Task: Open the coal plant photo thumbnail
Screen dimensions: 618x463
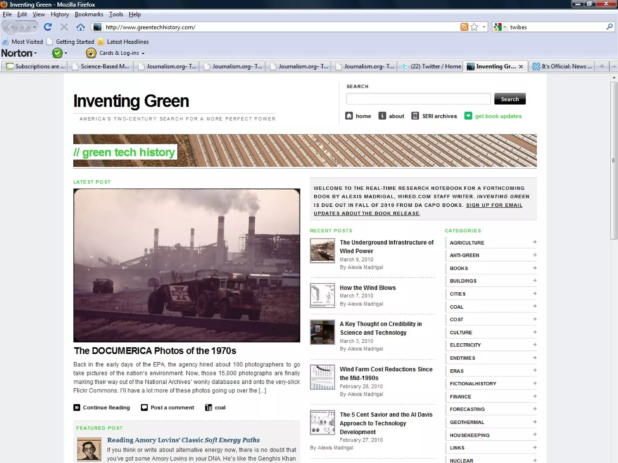Action: coord(186,265)
